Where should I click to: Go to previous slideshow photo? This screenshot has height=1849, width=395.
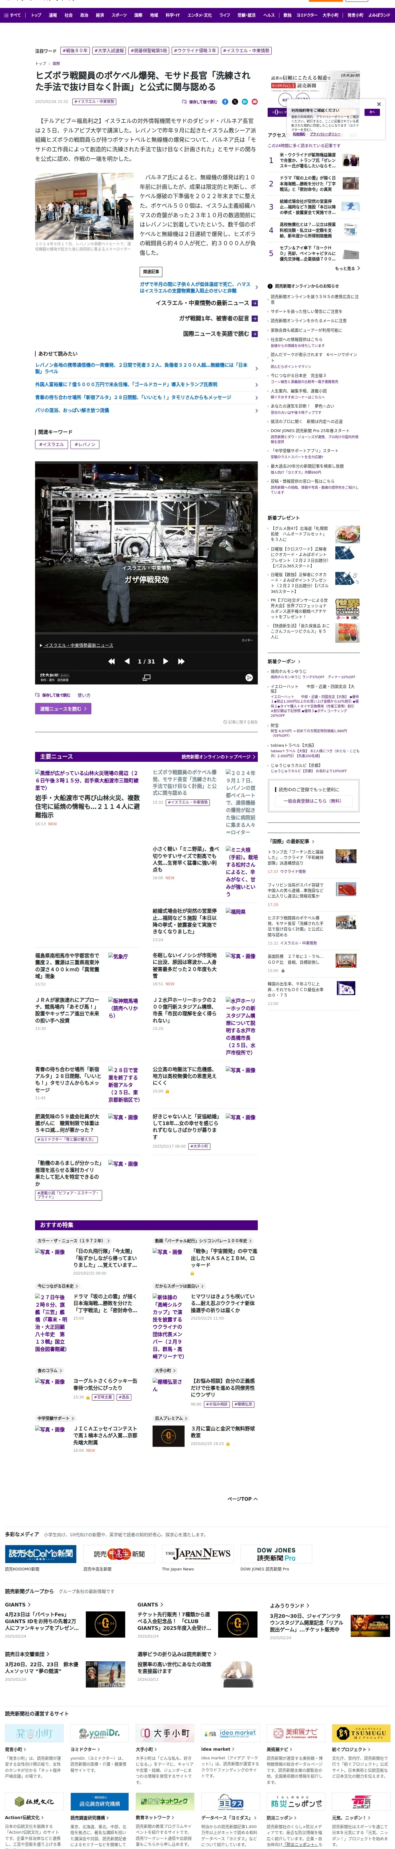(x=127, y=661)
